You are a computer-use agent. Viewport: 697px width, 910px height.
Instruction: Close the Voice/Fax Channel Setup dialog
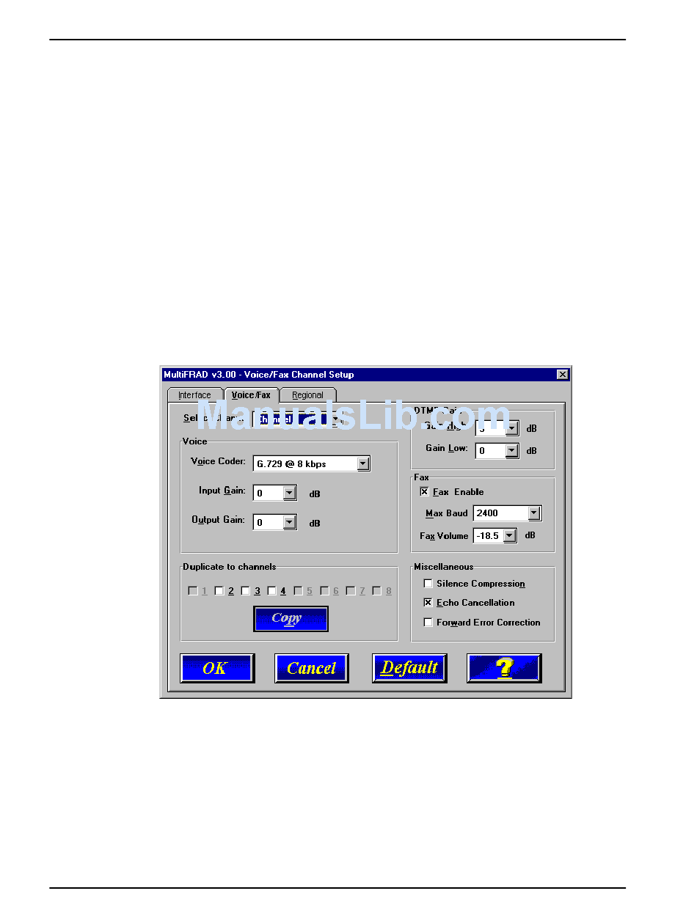coord(562,375)
